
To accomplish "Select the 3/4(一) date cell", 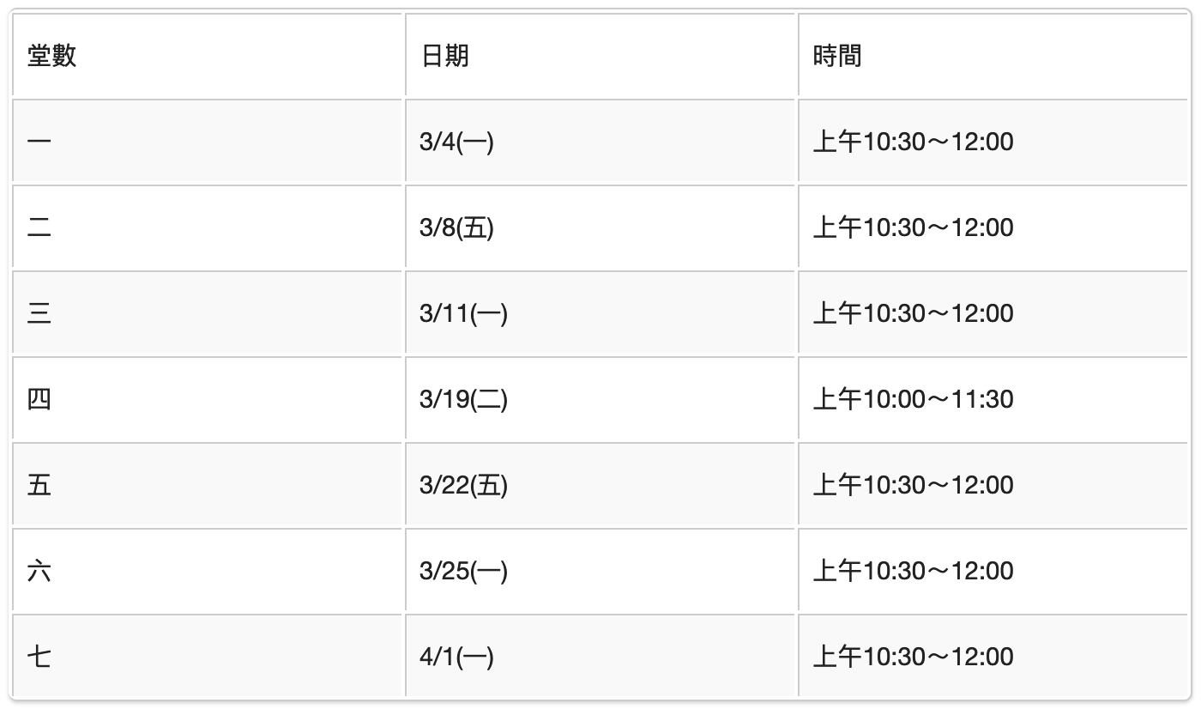I will click(456, 142).
